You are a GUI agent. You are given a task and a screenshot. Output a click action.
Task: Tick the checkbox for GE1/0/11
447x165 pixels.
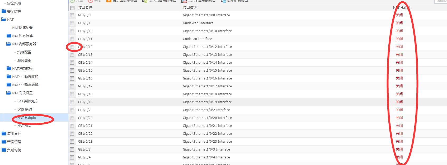pos(72,39)
